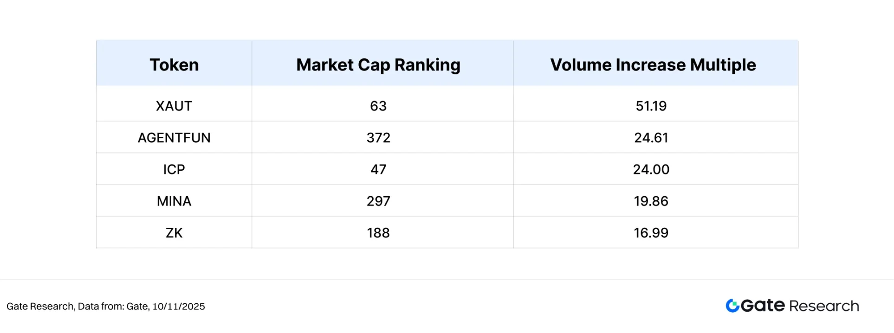
Task: Select the MINA token cell
Action: [174, 201]
